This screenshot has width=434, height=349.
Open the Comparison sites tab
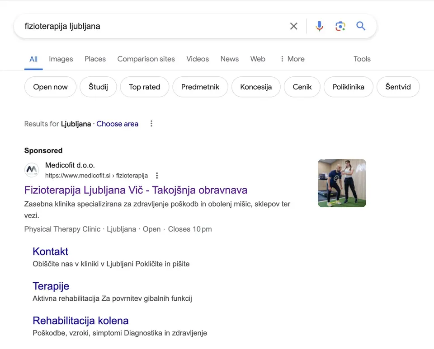(146, 59)
